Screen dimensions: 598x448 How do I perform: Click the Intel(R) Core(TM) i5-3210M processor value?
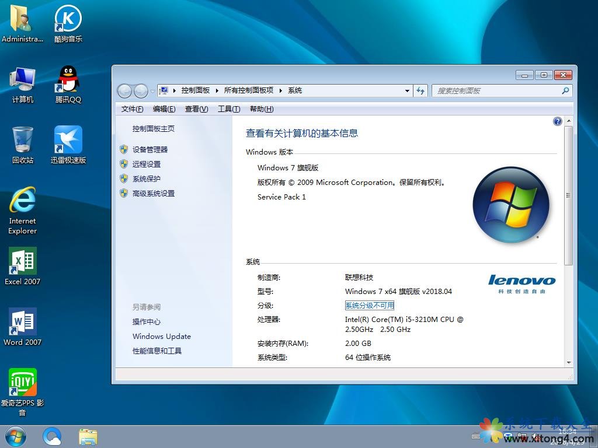pyautogui.click(x=404, y=324)
